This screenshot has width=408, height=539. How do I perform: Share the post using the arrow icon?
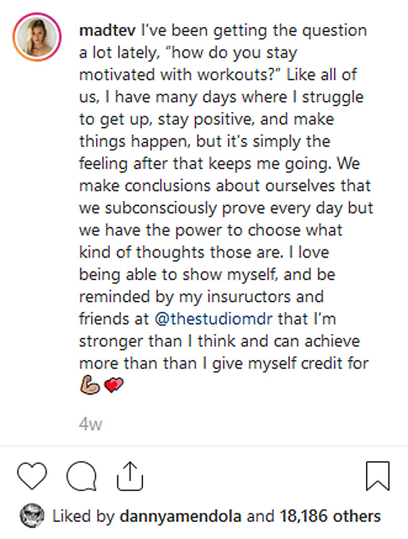click(x=127, y=476)
